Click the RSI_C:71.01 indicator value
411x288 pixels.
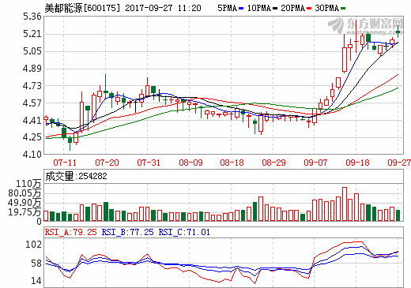tap(184, 232)
